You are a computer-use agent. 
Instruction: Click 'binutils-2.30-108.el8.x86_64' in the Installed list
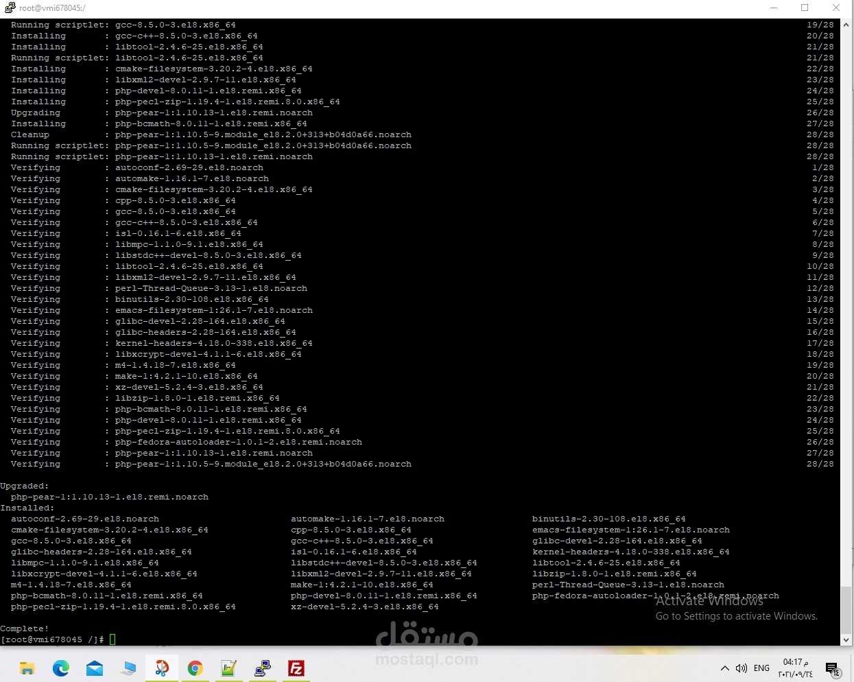point(609,519)
